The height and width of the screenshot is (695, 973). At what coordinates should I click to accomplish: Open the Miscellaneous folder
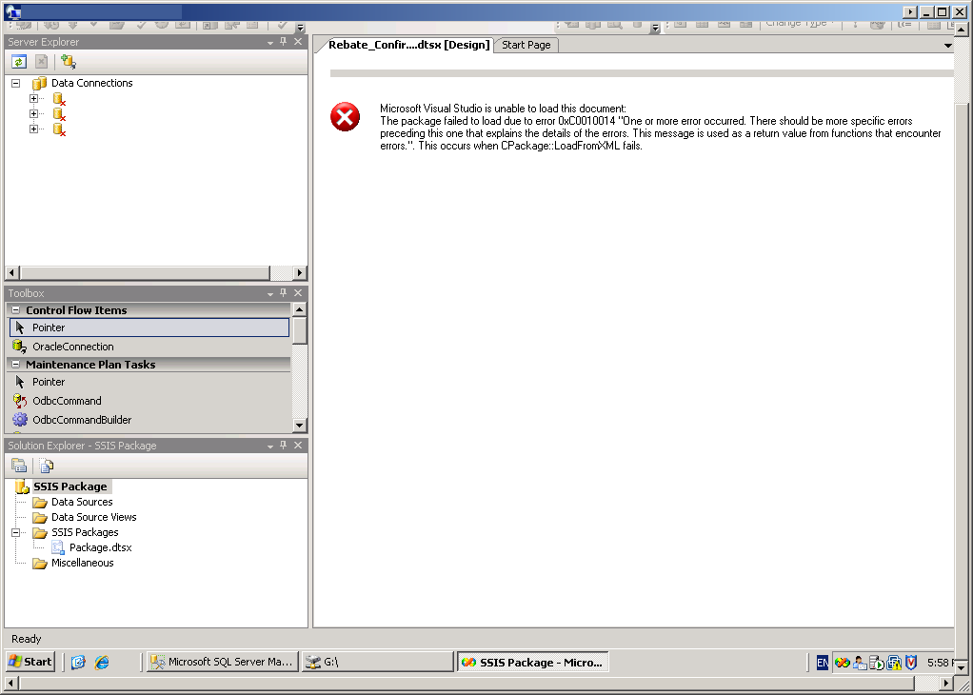(x=82, y=563)
